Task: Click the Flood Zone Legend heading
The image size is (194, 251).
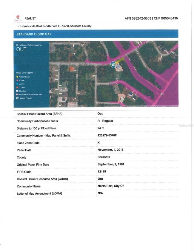Action: [x=24, y=73]
